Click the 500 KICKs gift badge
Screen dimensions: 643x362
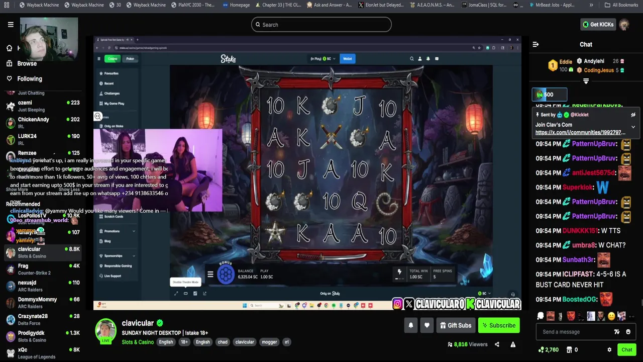click(x=550, y=95)
